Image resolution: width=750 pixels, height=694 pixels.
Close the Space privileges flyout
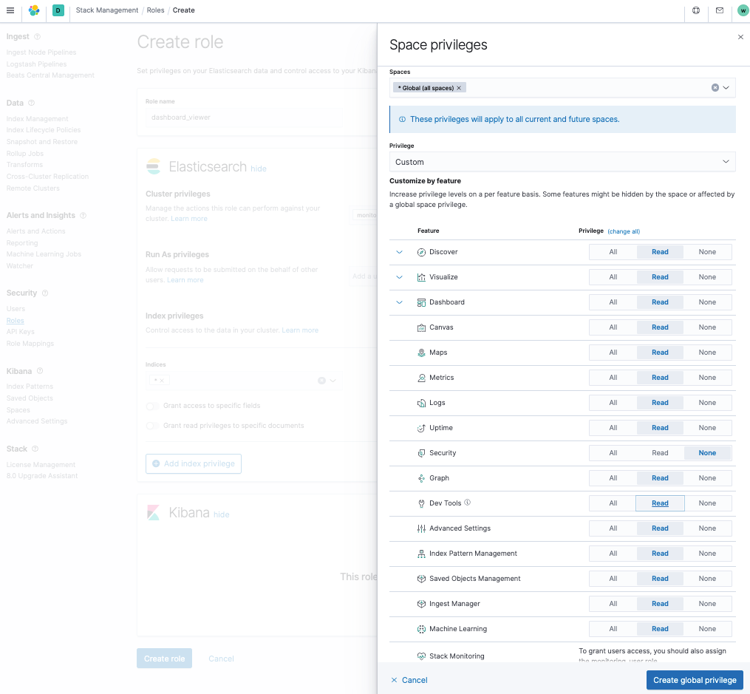[740, 37]
